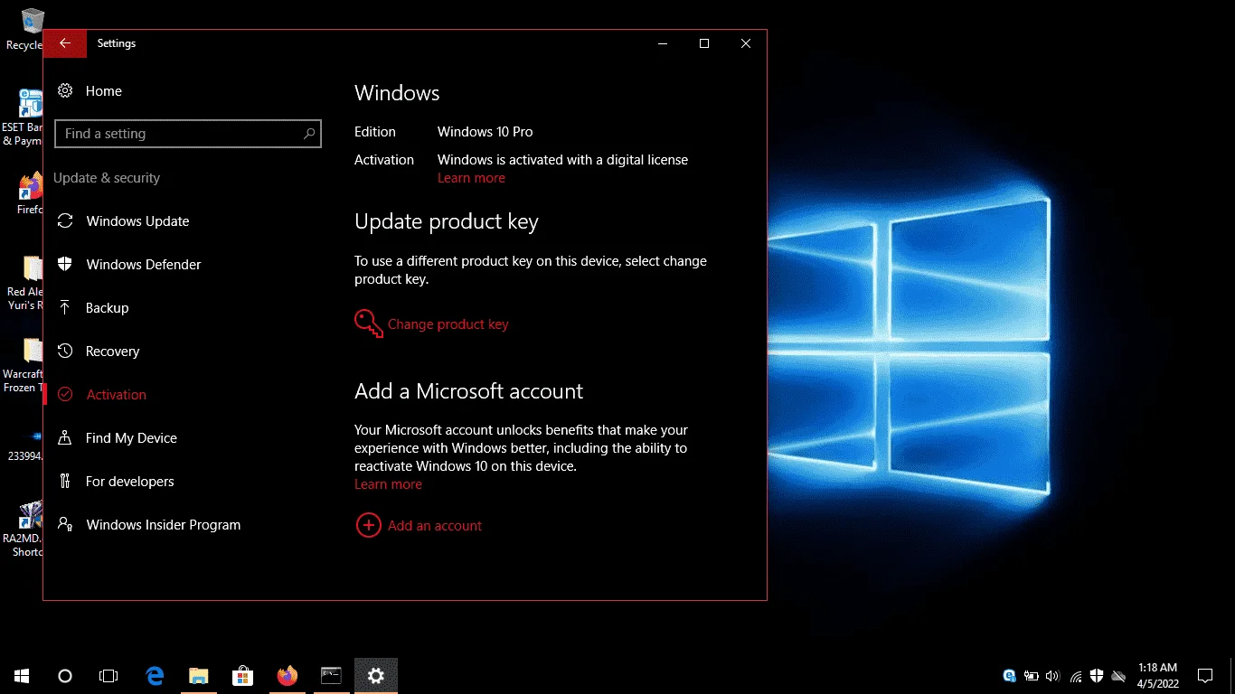The width and height of the screenshot is (1235, 694).
Task: Click 'Windows is activated with a digital license'
Action: pyautogui.click(x=562, y=160)
